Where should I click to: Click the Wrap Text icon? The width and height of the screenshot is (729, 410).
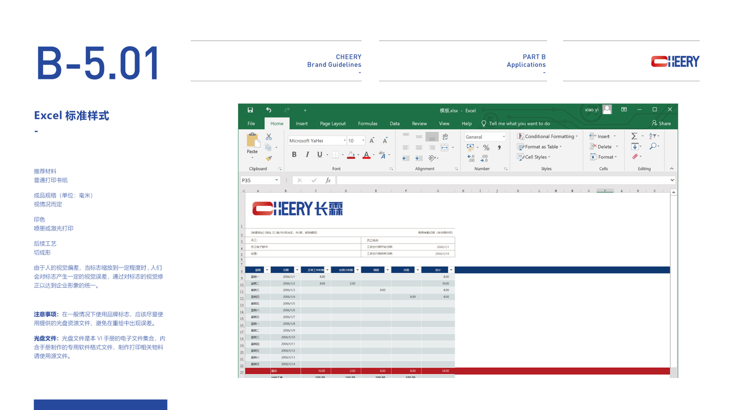(445, 137)
